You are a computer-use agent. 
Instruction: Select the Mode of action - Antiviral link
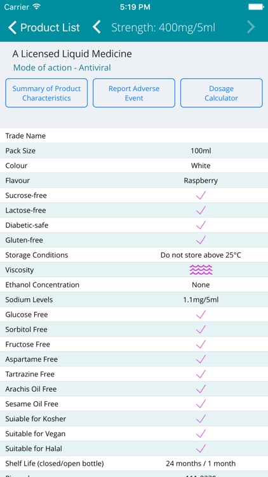(x=62, y=67)
